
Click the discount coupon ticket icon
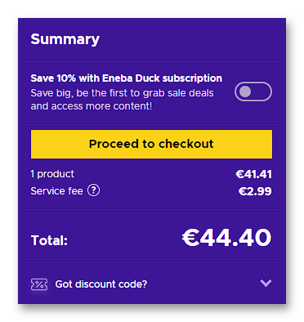[x=39, y=284]
